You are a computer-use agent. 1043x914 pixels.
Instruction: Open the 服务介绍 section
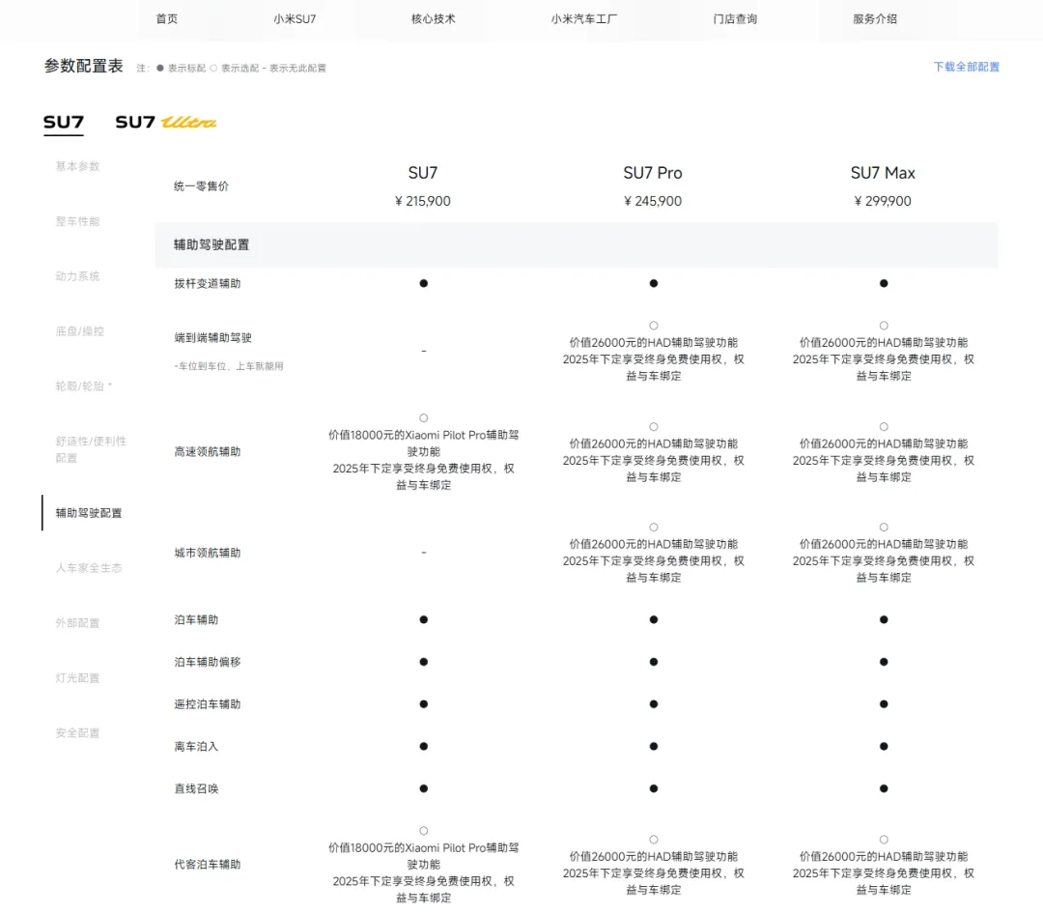click(875, 17)
